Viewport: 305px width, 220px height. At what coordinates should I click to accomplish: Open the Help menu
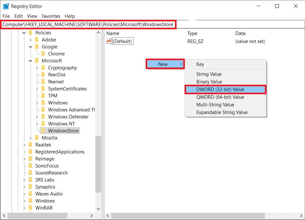tap(69, 16)
